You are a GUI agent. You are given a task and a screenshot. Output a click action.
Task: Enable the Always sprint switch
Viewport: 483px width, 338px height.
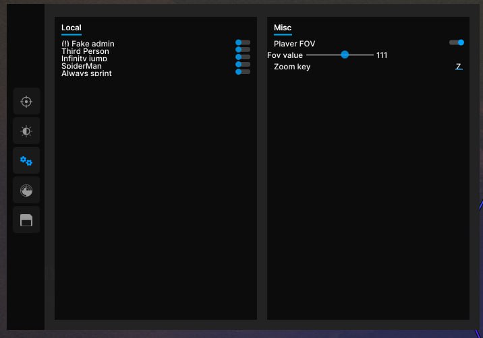click(x=242, y=72)
